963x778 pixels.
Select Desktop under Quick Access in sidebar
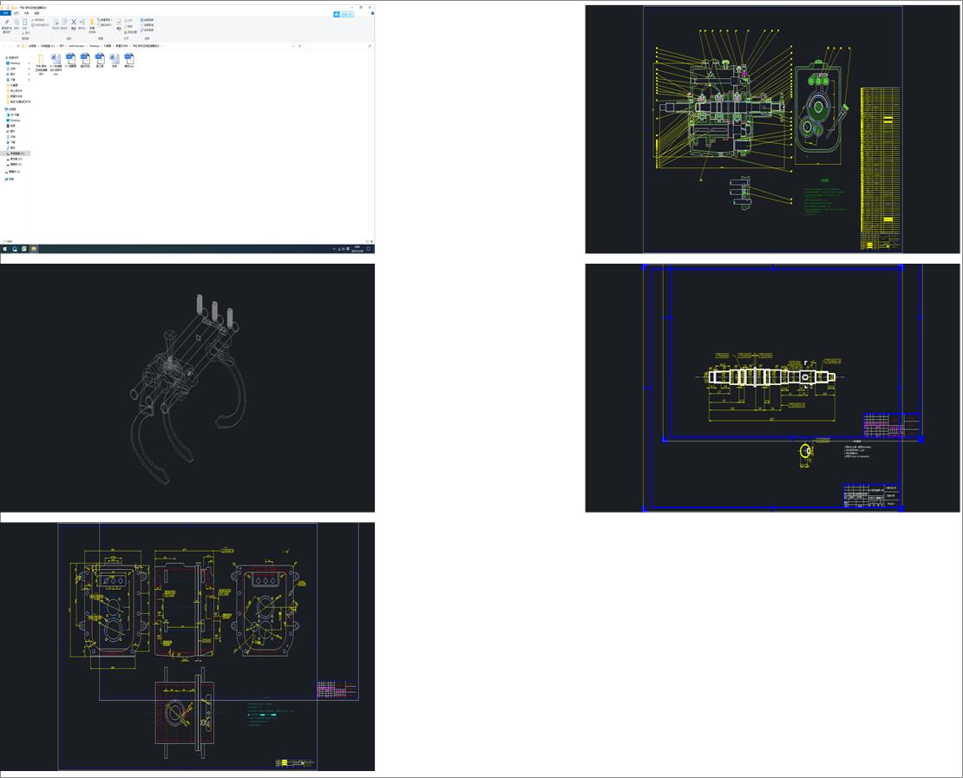(15, 63)
